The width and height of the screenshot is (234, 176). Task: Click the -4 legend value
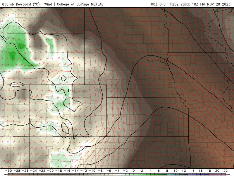(117, 171)
